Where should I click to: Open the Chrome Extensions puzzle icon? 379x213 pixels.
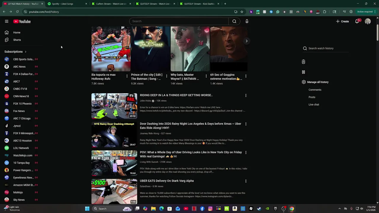click(325, 12)
